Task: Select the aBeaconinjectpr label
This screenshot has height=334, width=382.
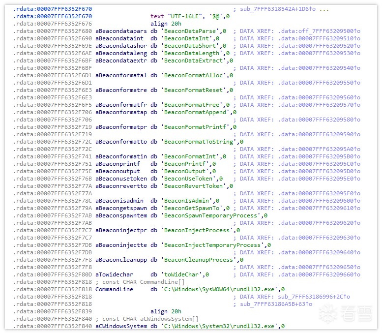Action: [x=121, y=230]
